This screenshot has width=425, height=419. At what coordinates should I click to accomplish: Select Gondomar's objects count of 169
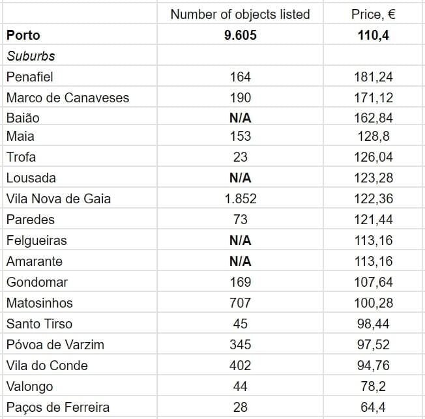pos(240,282)
